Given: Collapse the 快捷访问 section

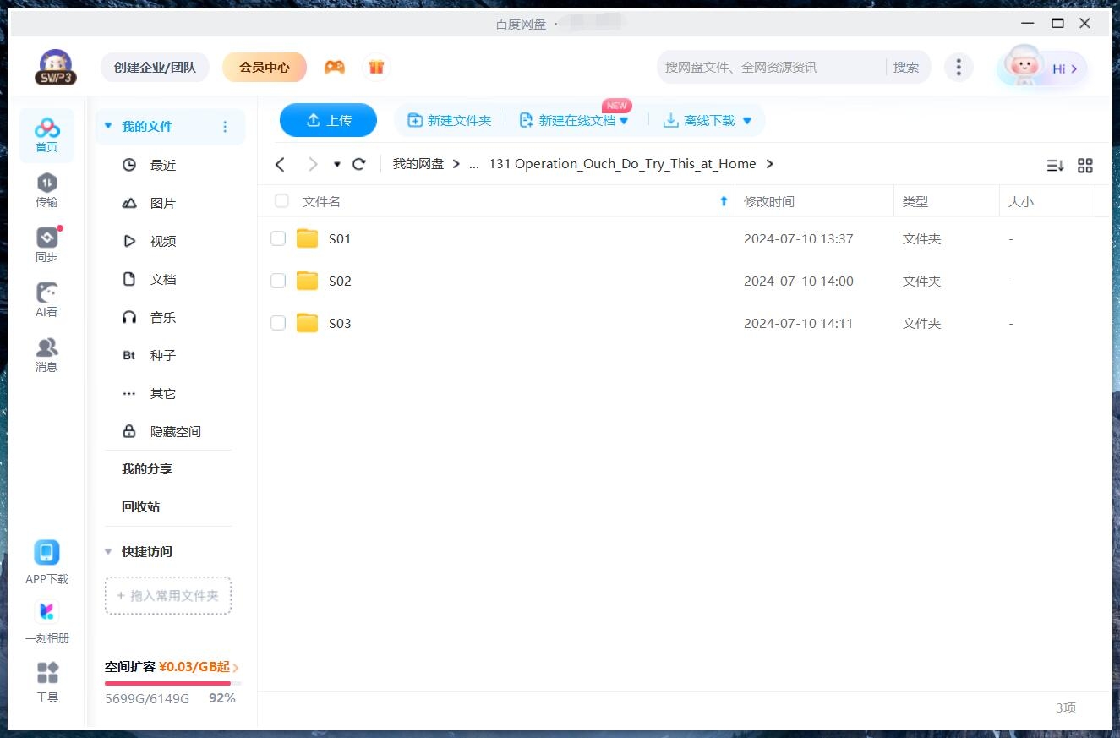Looking at the screenshot, I should (108, 551).
